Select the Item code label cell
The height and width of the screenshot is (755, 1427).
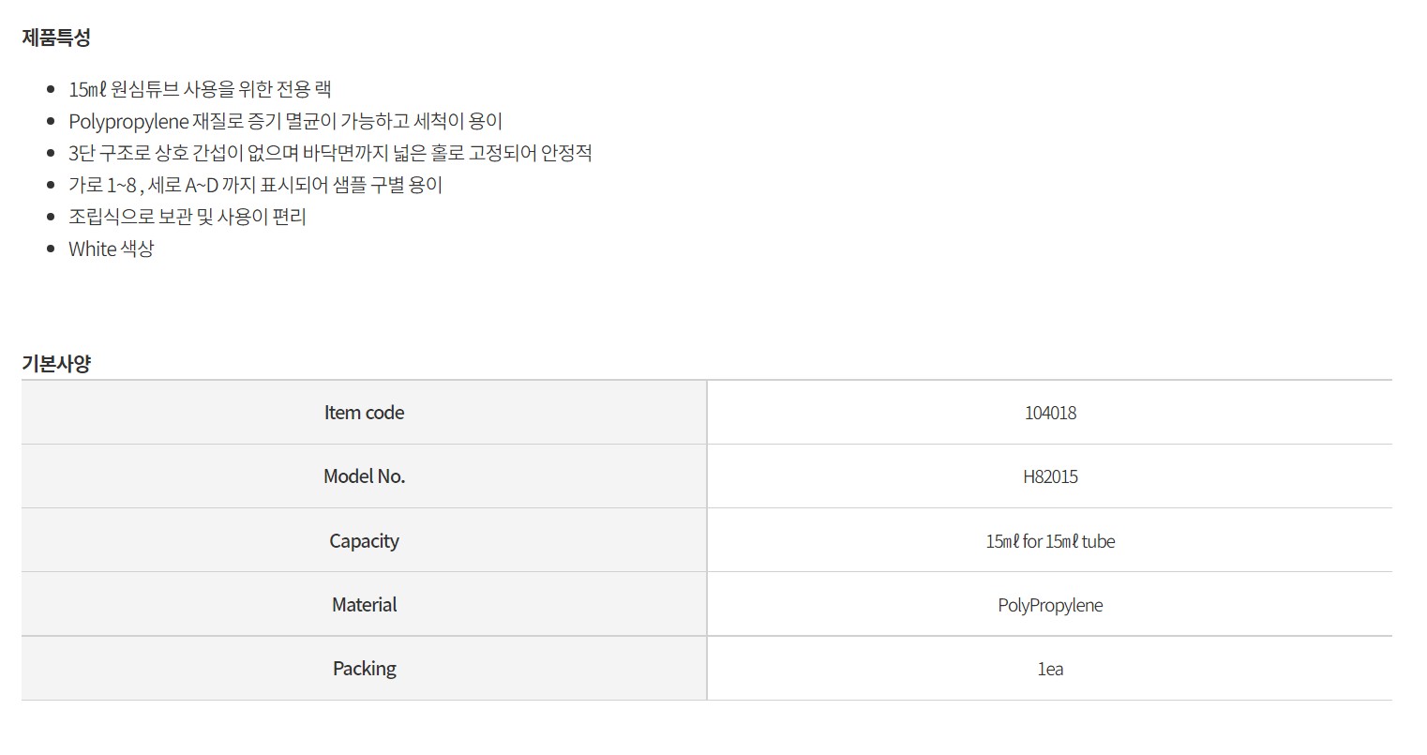(364, 413)
